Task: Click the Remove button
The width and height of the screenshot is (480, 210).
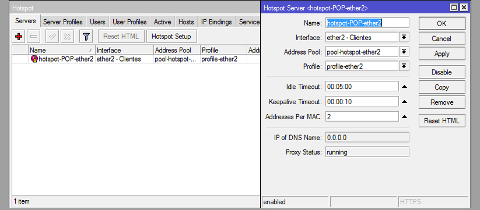Action: (442, 102)
